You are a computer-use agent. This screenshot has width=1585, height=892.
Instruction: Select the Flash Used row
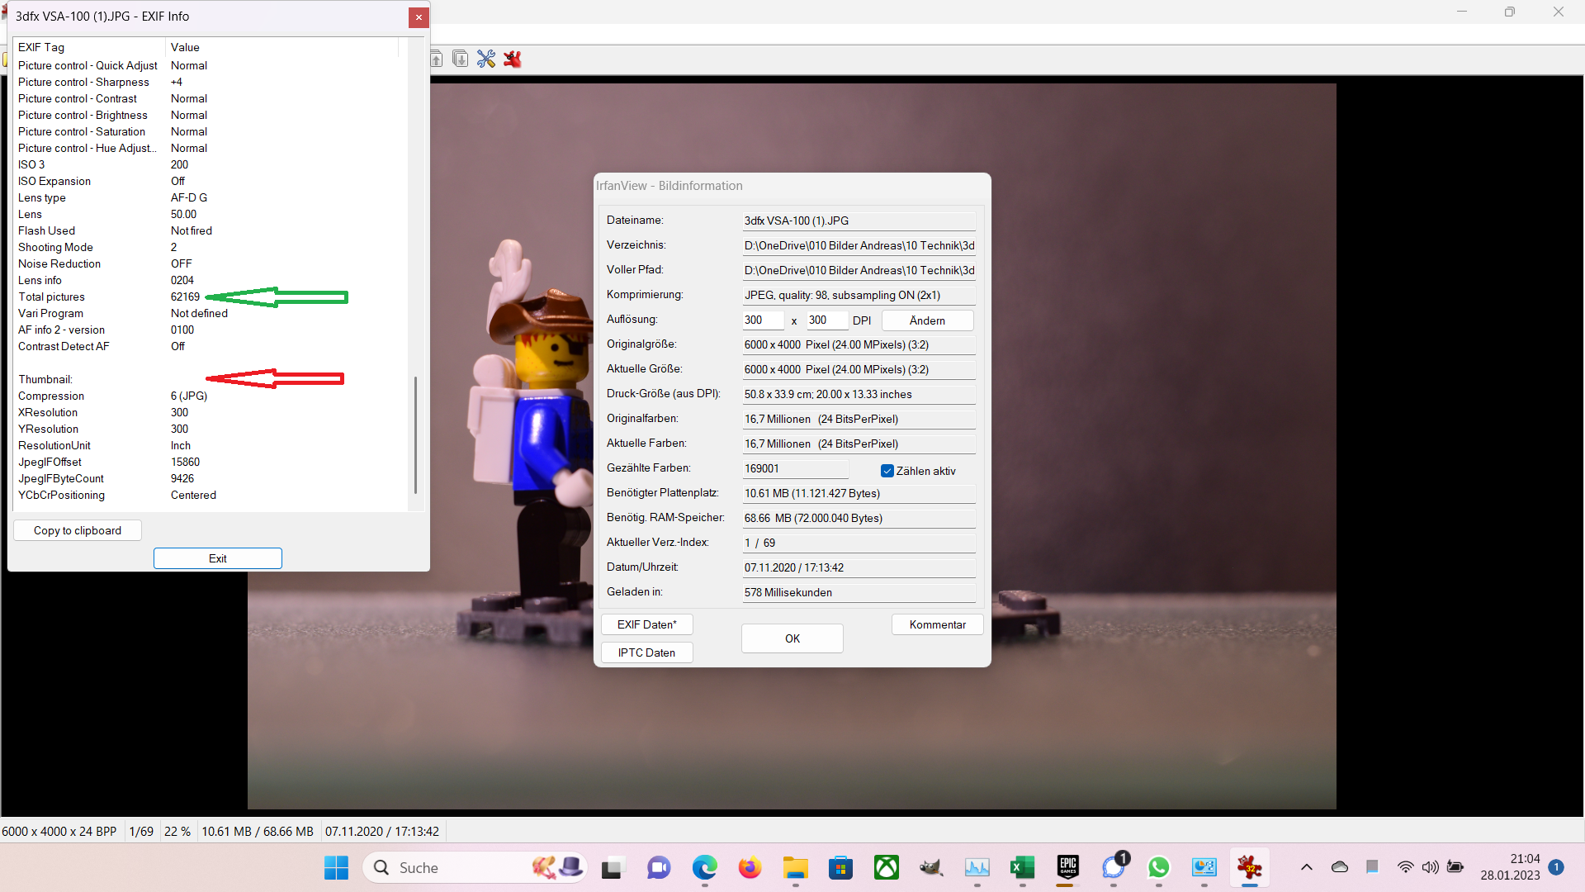click(211, 230)
